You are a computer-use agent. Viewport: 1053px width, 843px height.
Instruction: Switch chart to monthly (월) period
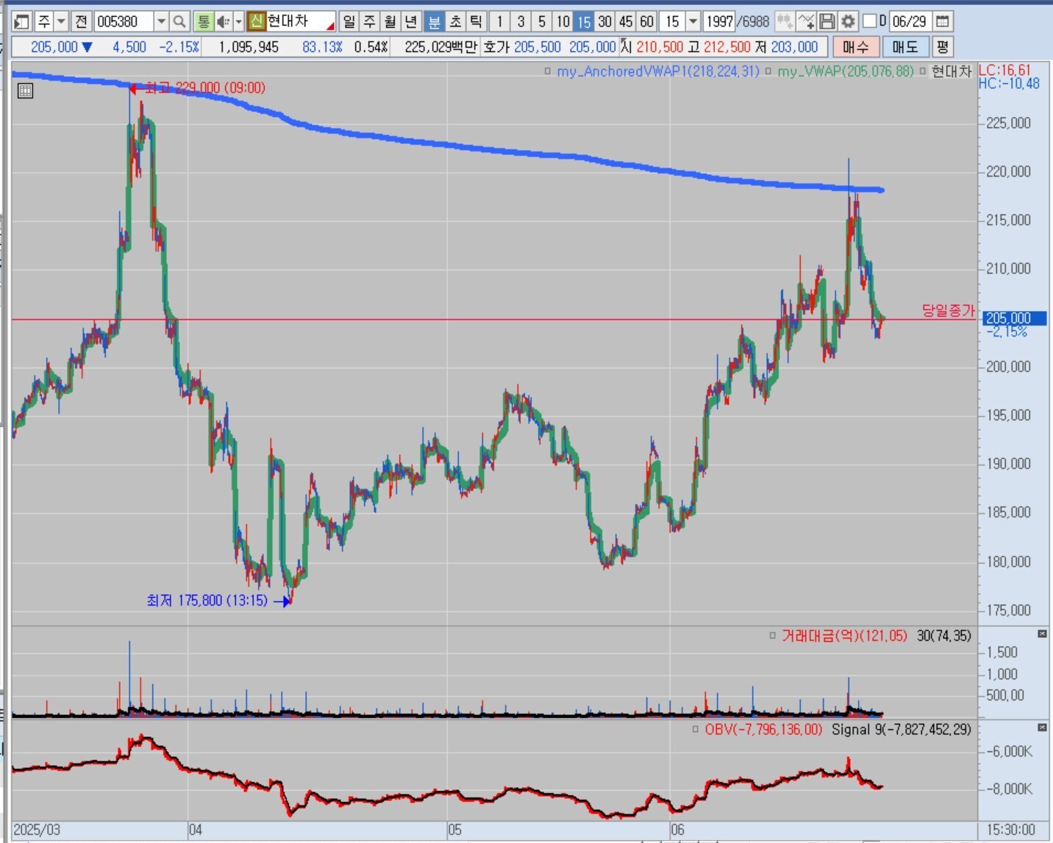[x=390, y=21]
